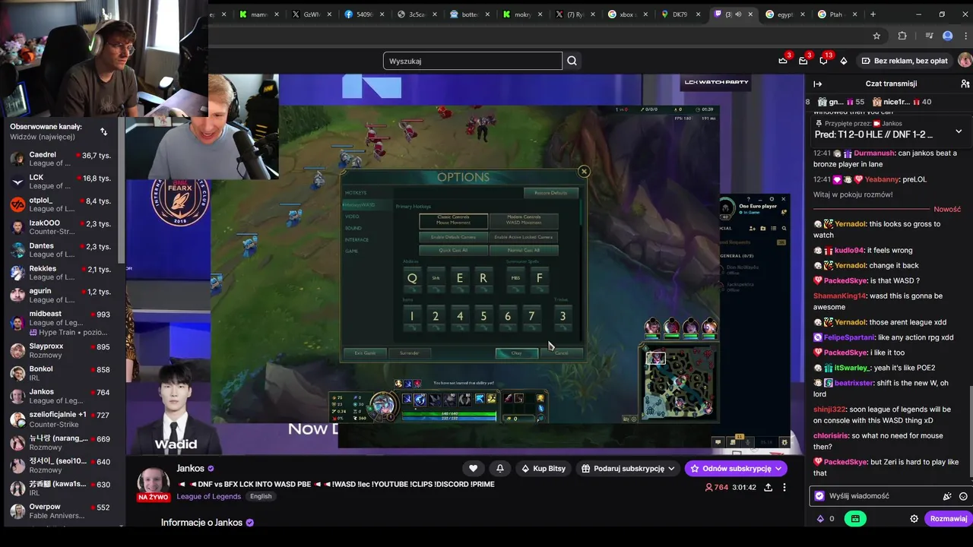Screen dimensions: 973x547
Task: Click the chat panel scrollbar
Action: pos(970,433)
